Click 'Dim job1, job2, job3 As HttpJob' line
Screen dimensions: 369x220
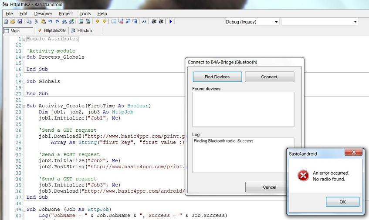click(x=86, y=112)
